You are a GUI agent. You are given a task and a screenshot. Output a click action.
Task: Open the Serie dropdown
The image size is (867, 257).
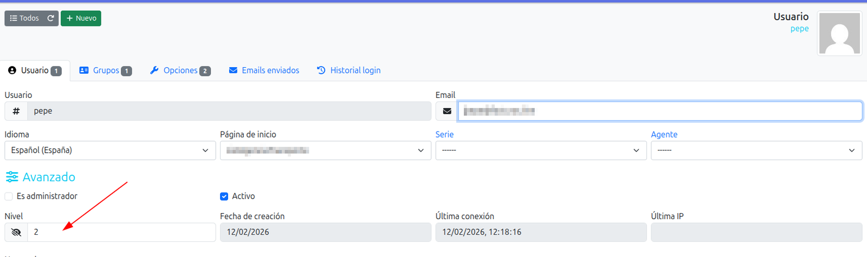[x=541, y=150]
